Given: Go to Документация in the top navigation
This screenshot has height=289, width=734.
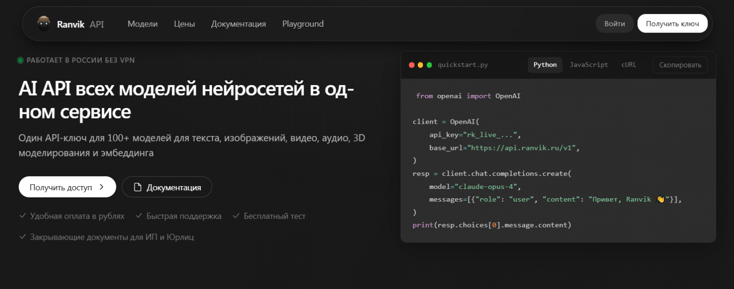Looking at the screenshot, I should click(239, 23).
